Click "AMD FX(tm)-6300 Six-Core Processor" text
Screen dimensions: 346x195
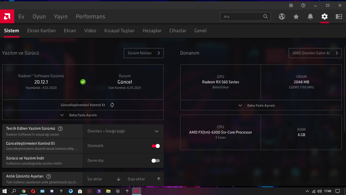(x=221, y=132)
